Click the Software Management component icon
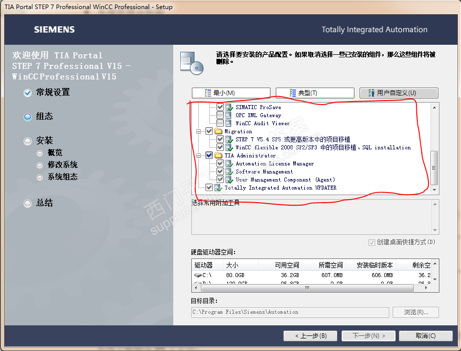The image size is (461, 351). (229, 171)
